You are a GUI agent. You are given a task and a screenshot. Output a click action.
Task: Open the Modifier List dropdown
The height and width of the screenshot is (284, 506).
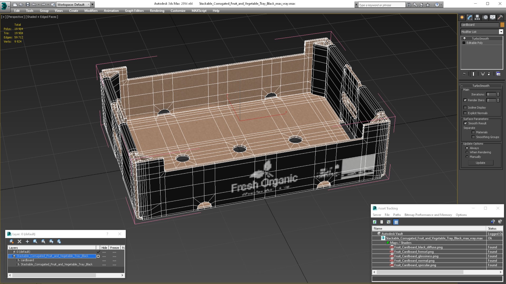pos(501,32)
